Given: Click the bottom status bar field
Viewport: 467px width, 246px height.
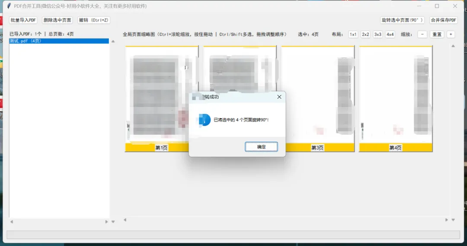Looking at the screenshot, I should tap(233, 235).
